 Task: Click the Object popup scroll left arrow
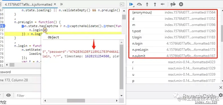tap(45, 100)
